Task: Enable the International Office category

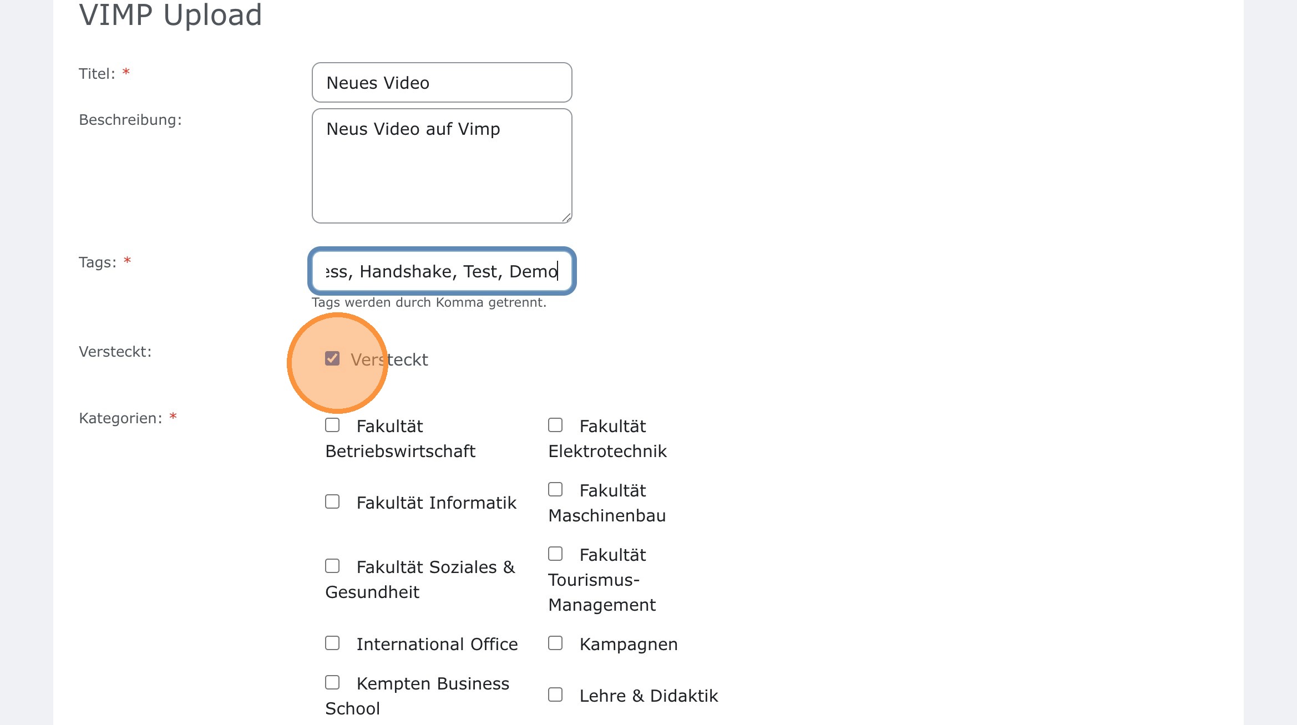Action: click(x=332, y=642)
